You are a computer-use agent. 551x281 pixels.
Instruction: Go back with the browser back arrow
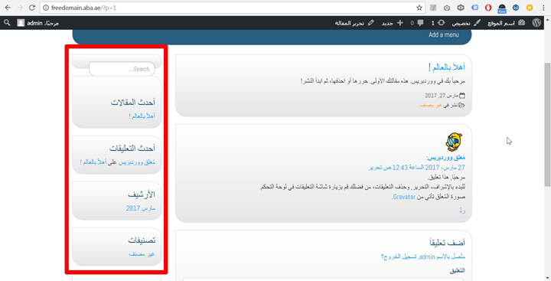(8, 8)
